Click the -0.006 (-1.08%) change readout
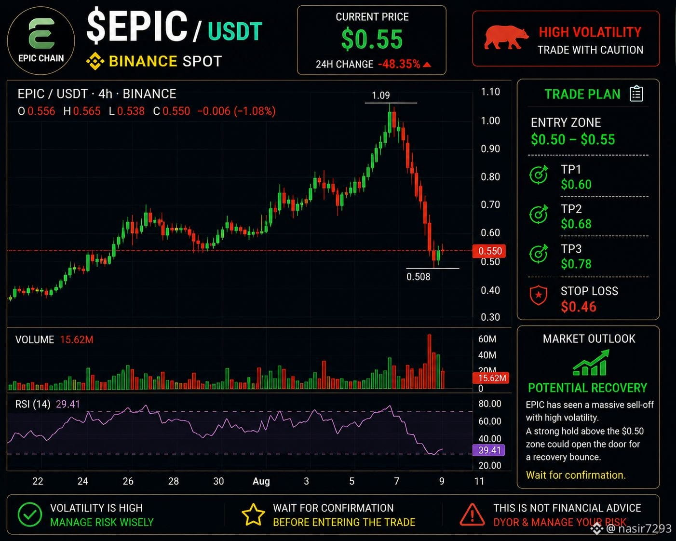Image resolution: width=676 pixels, height=541 pixels. click(x=236, y=111)
